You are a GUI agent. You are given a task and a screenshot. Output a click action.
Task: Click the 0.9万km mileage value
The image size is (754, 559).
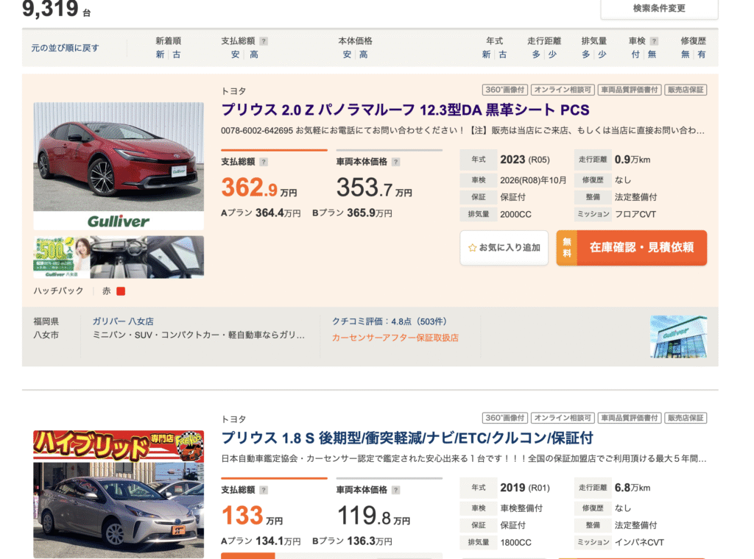(x=633, y=160)
